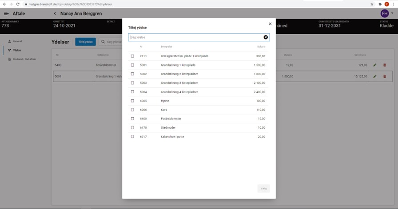Image resolution: width=398 pixels, height=209 pixels.
Task: Check the box for 5004 Grandækning 4 kistepladser
Action: click(132, 92)
